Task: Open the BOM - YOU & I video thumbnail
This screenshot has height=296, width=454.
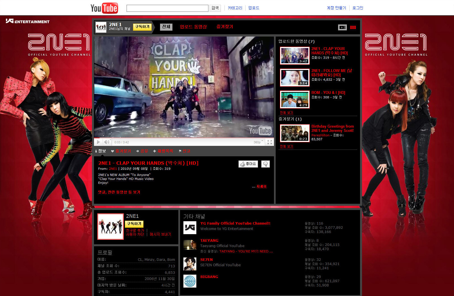Action: 295,100
